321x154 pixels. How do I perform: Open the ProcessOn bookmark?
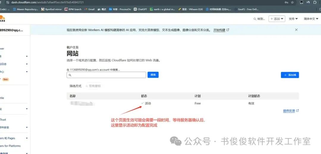[x=120, y=9]
